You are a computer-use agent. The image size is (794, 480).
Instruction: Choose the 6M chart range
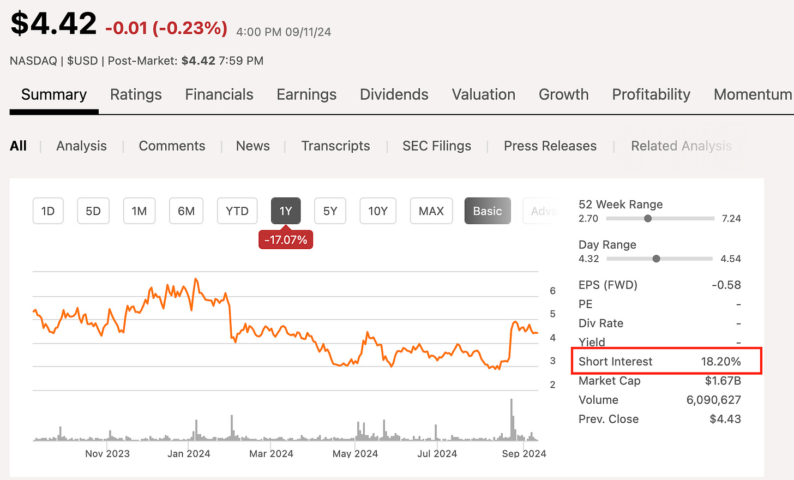pyautogui.click(x=186, y=211)
